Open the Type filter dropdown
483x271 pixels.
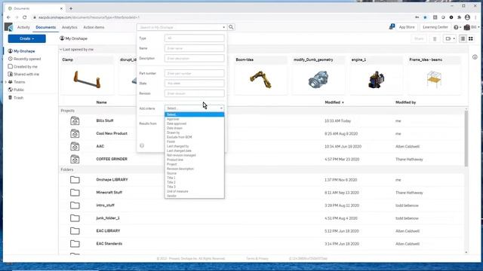click(x=195, y=38)
